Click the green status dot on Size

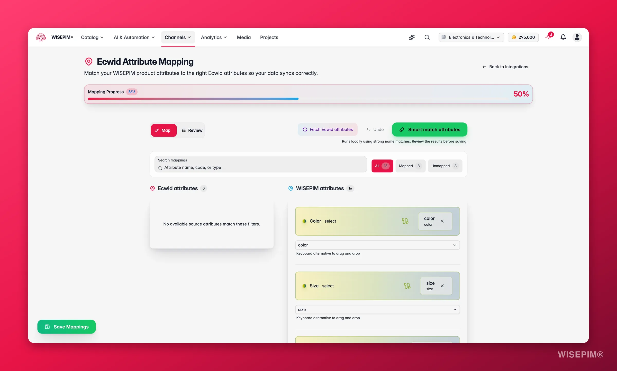coord(304,286)
